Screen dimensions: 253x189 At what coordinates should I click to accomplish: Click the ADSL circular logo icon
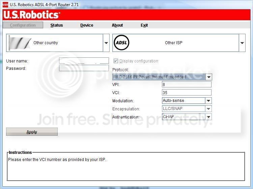click(x=121, y=43)
